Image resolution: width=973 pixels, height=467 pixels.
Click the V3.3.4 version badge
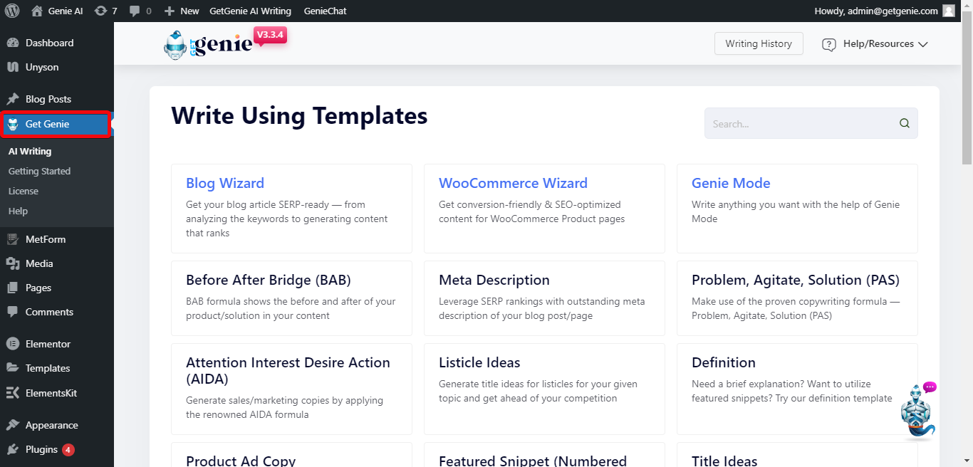270,36
